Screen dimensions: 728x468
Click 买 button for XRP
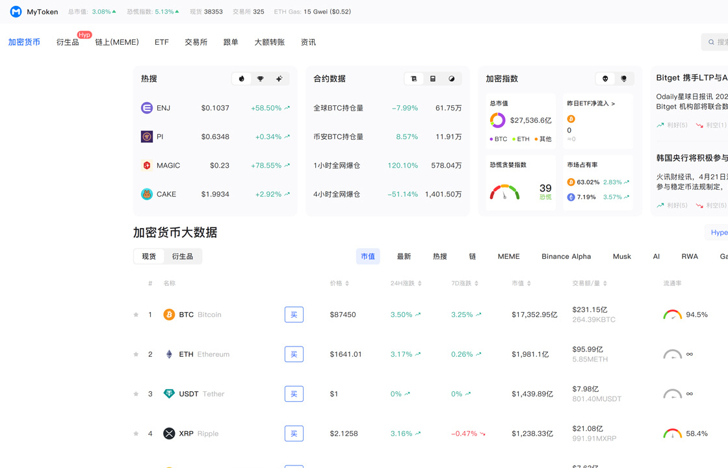(294, 434)
